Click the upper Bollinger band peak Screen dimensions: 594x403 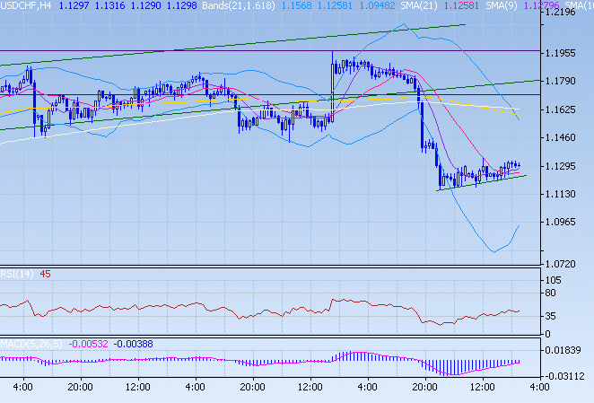pyautogui.click(x=400, y=26)
